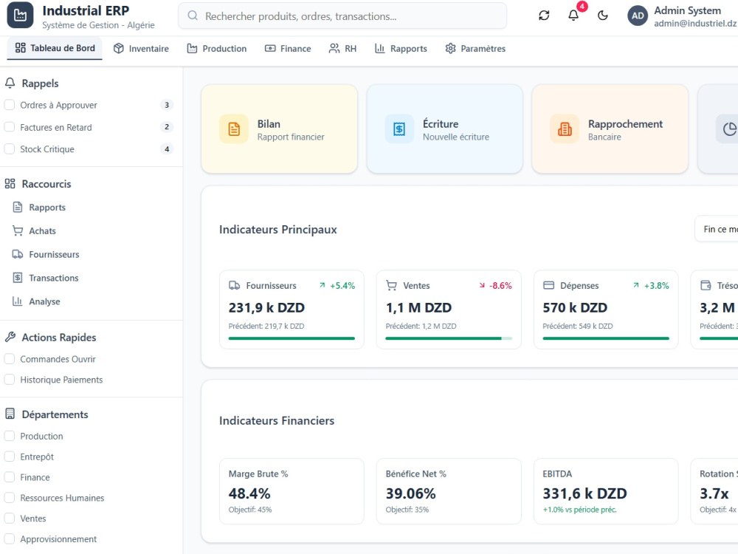This screenshot has width=738, height=554.
Task: Click the Ventes progress bar
Action: (449, 338)
